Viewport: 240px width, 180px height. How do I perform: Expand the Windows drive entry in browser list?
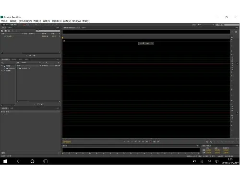point(17,68)
